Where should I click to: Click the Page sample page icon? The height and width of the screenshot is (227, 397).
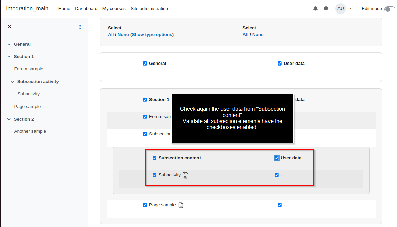point(181,205)
